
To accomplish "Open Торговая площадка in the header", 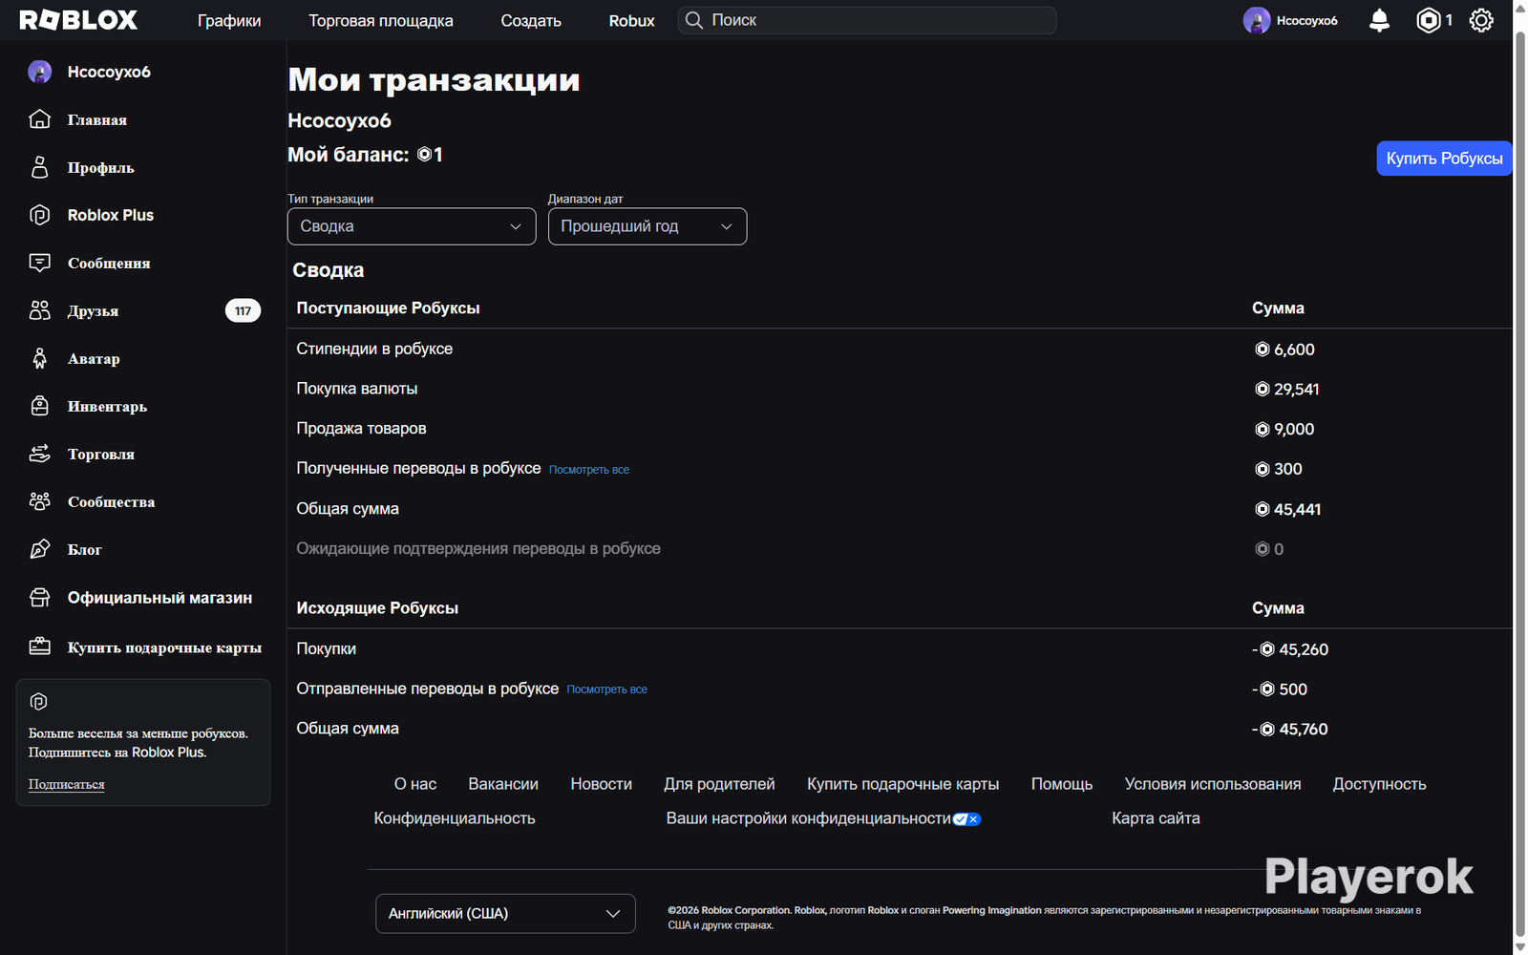I will (x=381, y=20).
